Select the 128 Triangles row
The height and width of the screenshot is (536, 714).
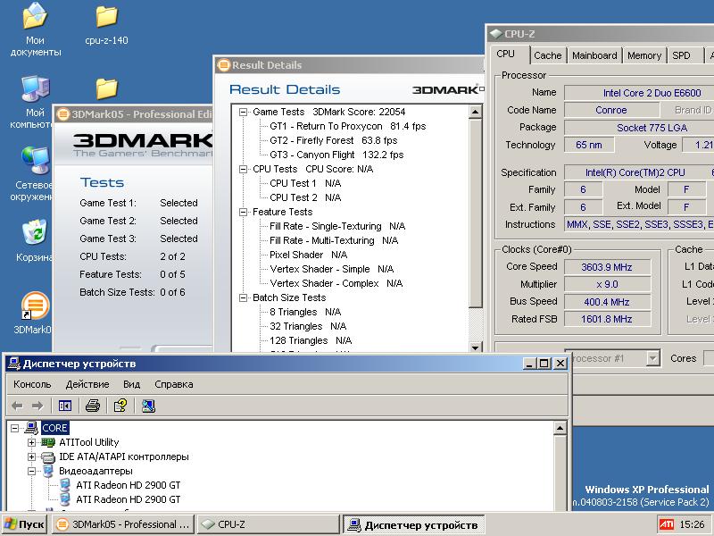(311, 340)
